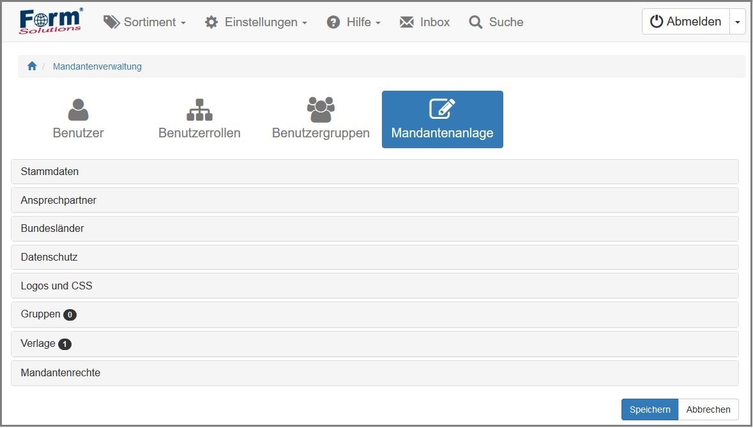The height and width of the screenshot is (428, 753).
Task: Expand the Bundesländer section
Action: 374,229
